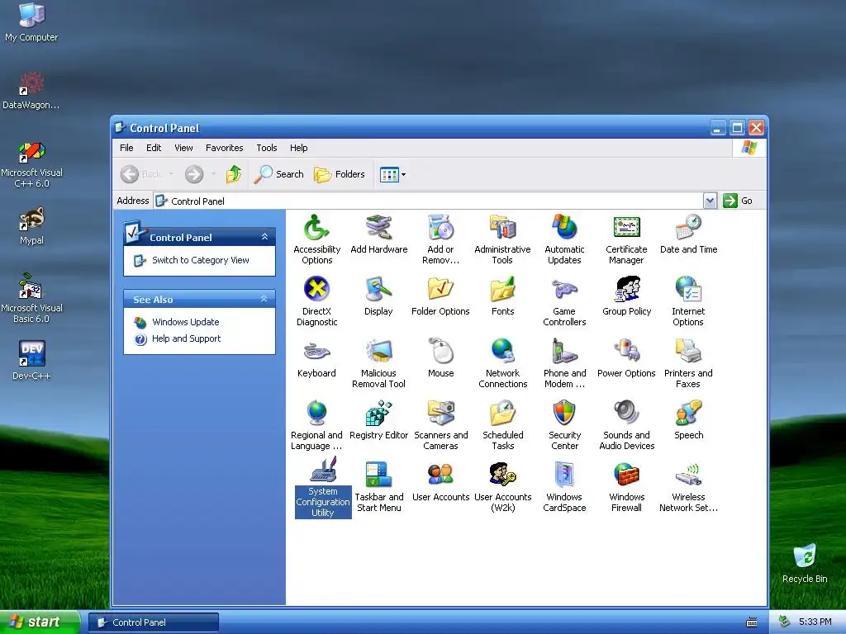Open Scanners and Cameras icon

tap(441, 425)
